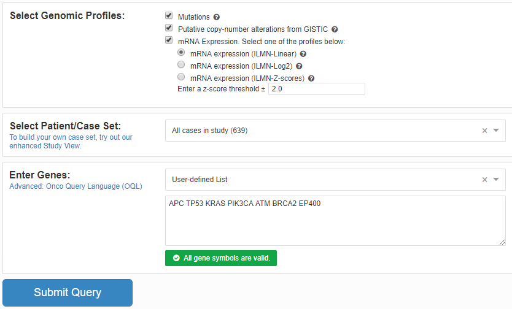Image resolution: width=512 pixels, height=309 pixels.
Task: Toggle Putative copy-number alterations checkbox
Action: coord(169,28)
